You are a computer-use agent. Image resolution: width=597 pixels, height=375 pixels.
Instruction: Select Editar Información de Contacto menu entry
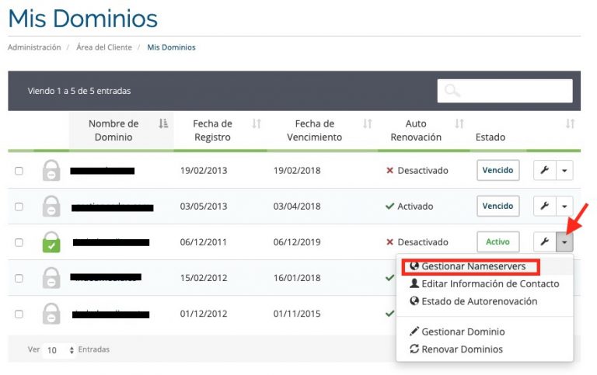pyautogui.click(x=484, y=283)
